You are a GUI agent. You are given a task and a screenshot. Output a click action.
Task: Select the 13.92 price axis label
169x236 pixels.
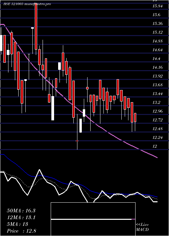pyautogui.click(x=158, y=76)
